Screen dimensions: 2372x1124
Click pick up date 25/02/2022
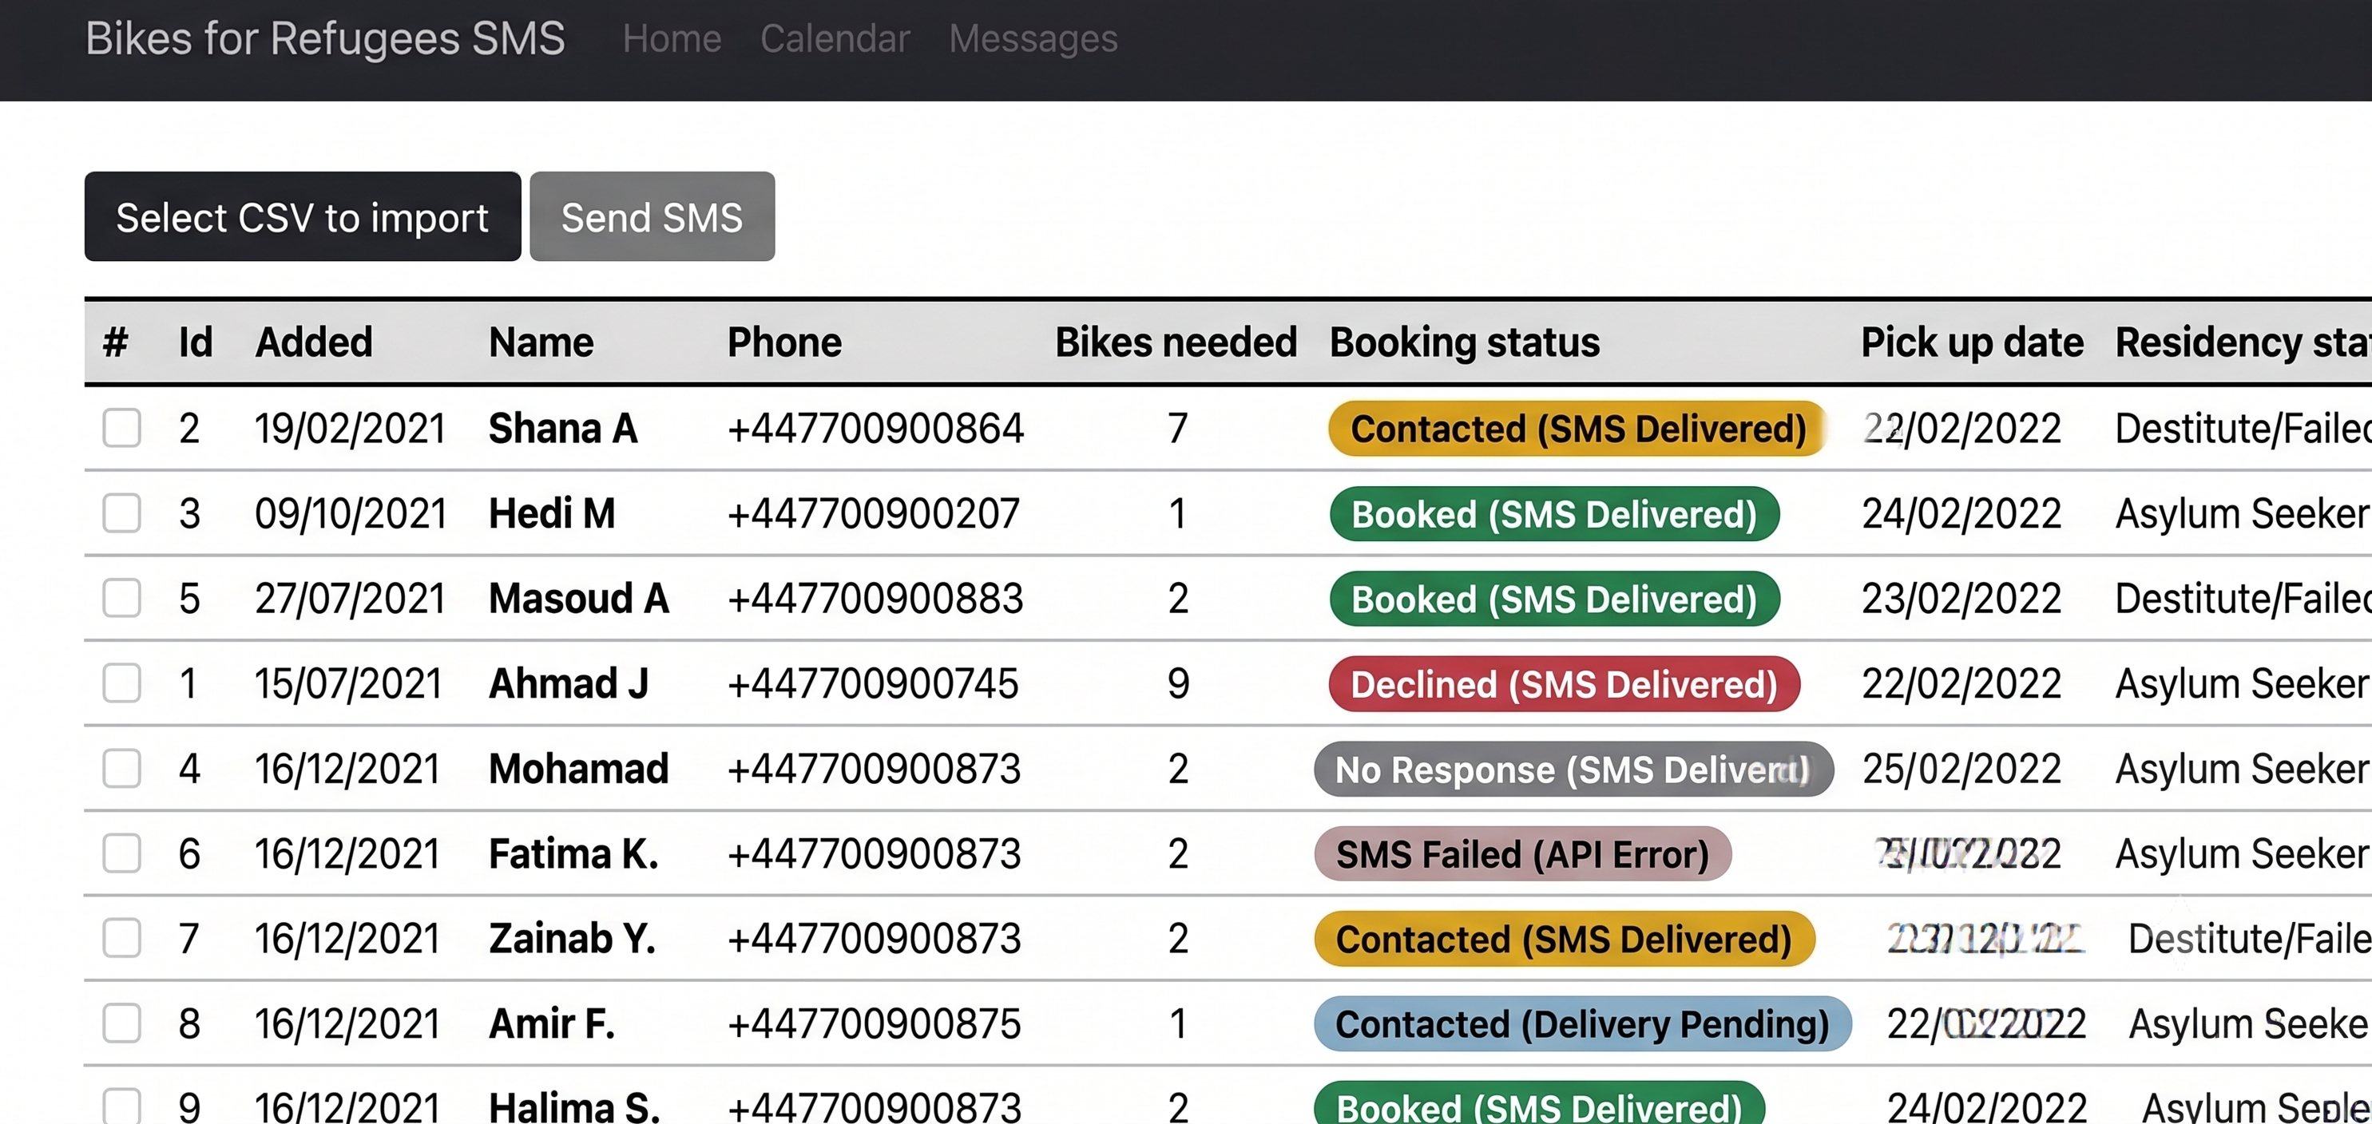pos(1961,769)
